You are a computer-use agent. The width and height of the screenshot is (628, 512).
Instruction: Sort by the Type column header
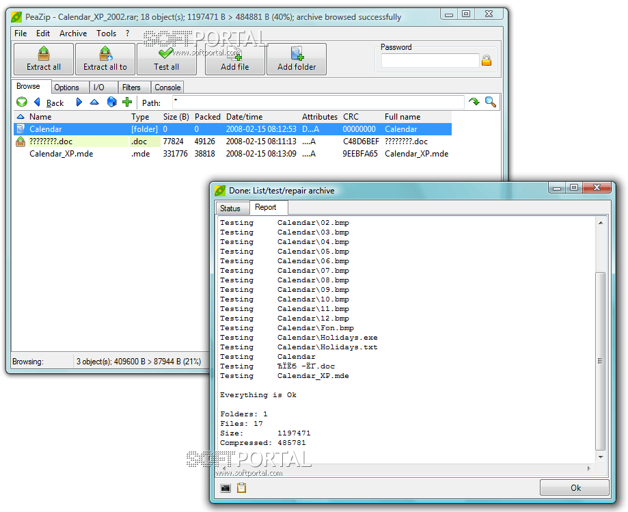[x=140, y=117]
